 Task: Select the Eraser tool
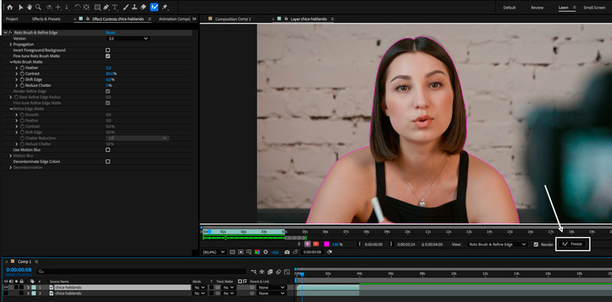pos(143,7)
